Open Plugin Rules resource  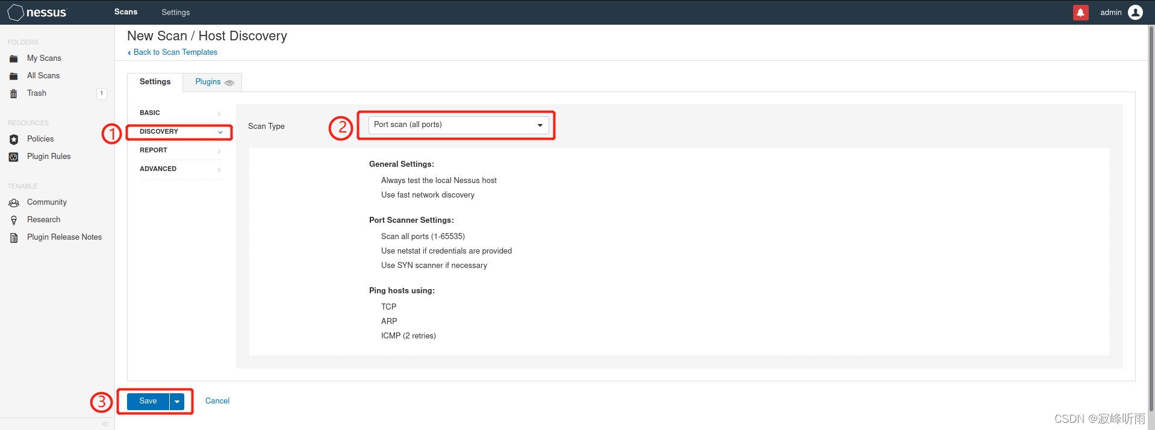[49, 157]
